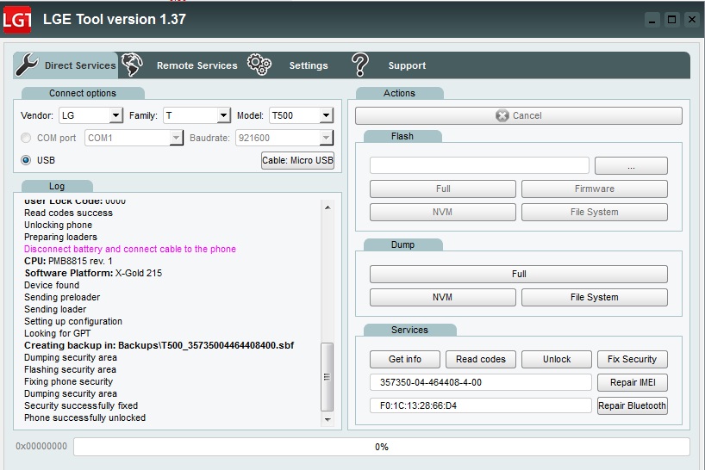This screenshot has width=705, height=470.
Task: Click the IMEI field 357350-04-464408-4-00
Action: (x=481, y=382)
